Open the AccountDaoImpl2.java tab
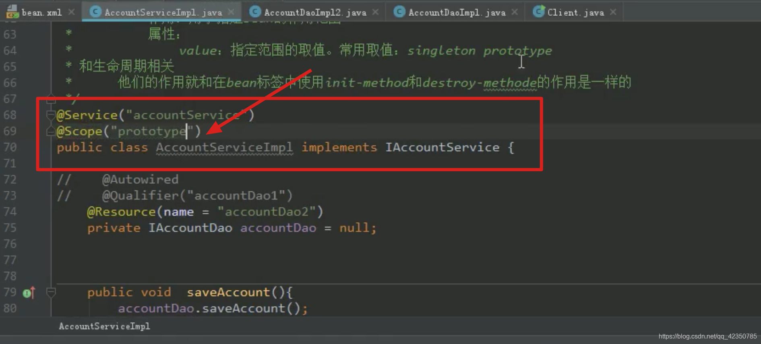The height and width of the screenshot is (344, 761). click(x=315, y=12)
